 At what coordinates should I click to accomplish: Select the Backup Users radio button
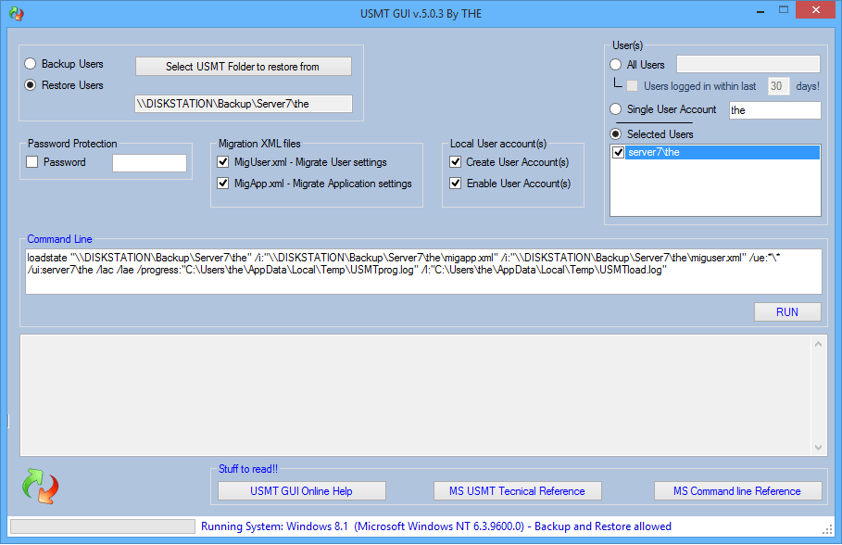tap(29, 64)
